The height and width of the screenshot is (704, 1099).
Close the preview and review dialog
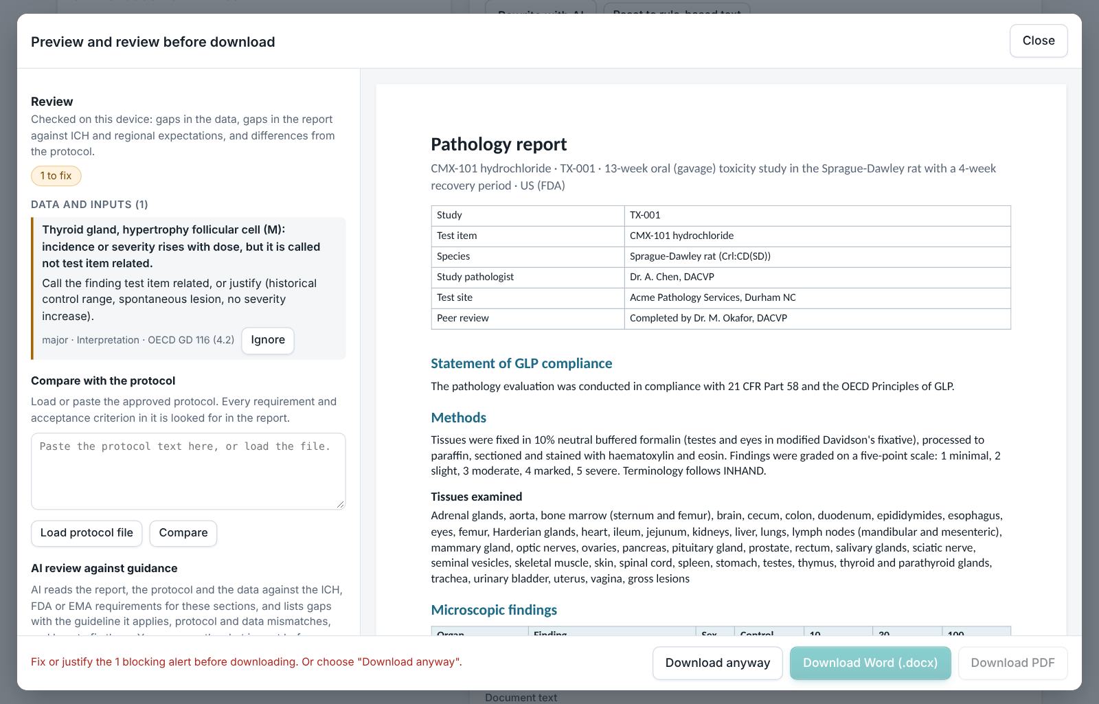[1039, 41]
